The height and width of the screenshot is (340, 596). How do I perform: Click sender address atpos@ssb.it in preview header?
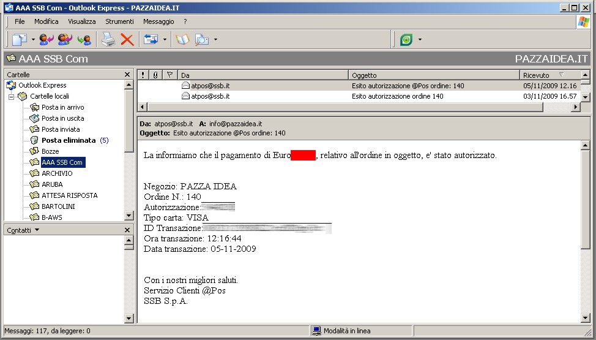[x=173, y=124]
